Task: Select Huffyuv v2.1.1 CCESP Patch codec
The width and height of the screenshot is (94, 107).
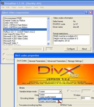Action: point(25,32)
